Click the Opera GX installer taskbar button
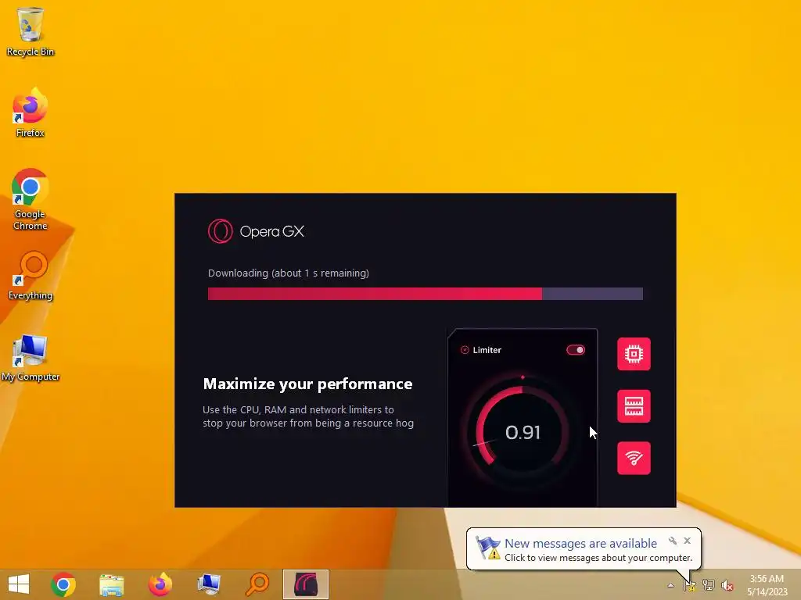The image size is (801, 600). tap(306, 584)
